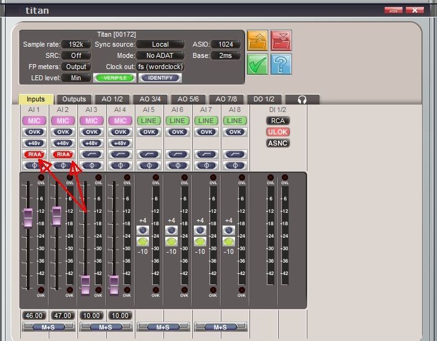Invert phase on AI 3
Image resolution: width=437 pixels, height=341 pixels.
(92, 166)
